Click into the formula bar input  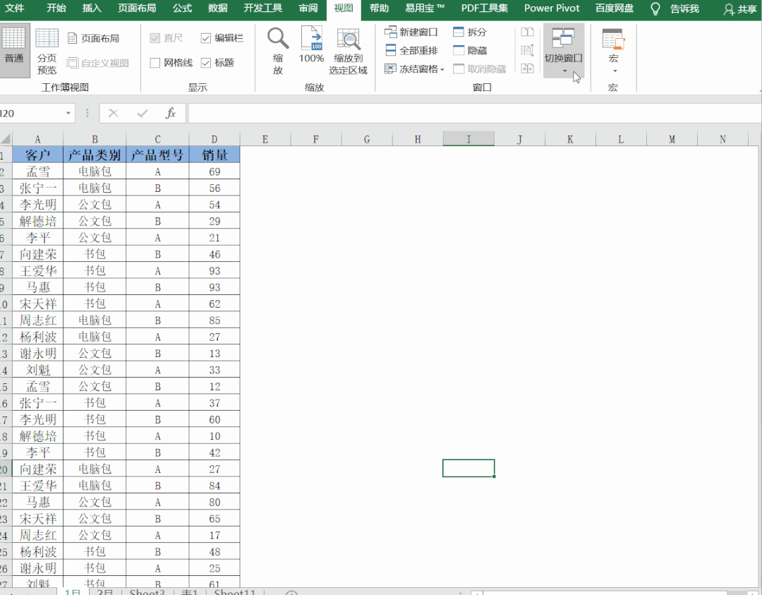point(474,113)
